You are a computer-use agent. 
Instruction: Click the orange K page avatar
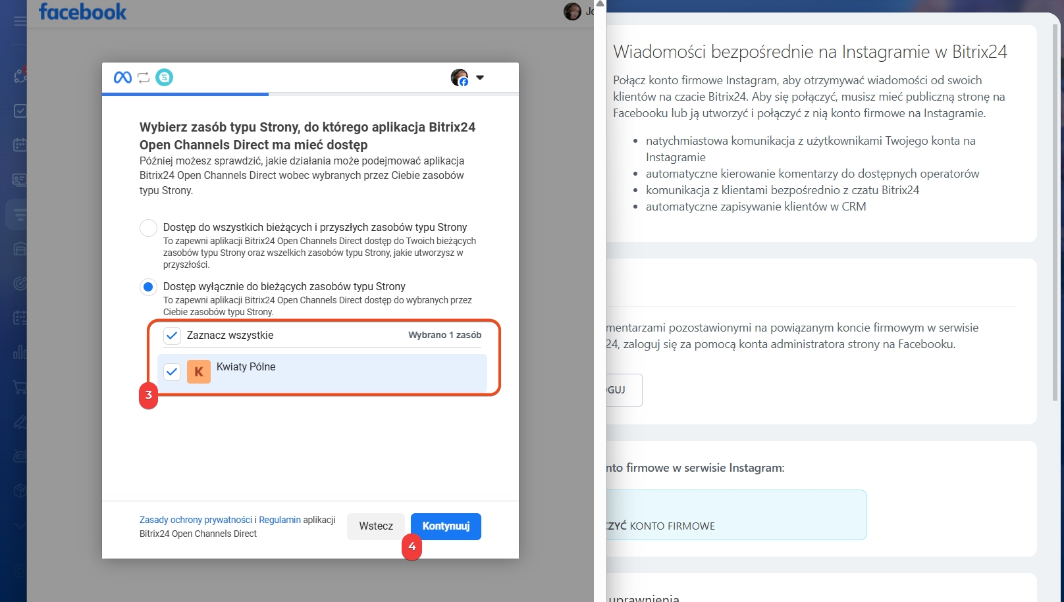pyautogui.click(x=199, y=372)
